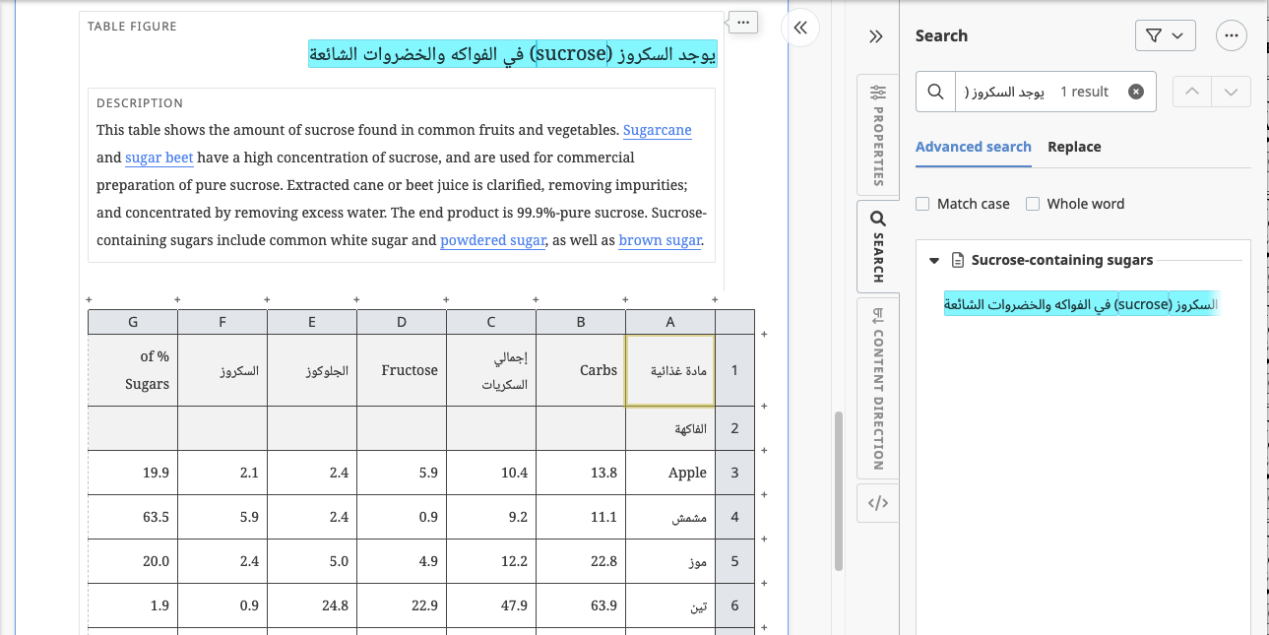Image resolution: width=1269 pixels, height=635 pixels.
Task: Open the source code view tab
Action: [x=878, y=503]
